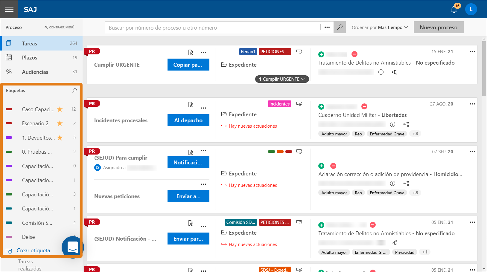Click the Enviar a... button
Image resolution: width=487 pixels, height=272 pixels.
pyautogui.click(x=188, y=196)
